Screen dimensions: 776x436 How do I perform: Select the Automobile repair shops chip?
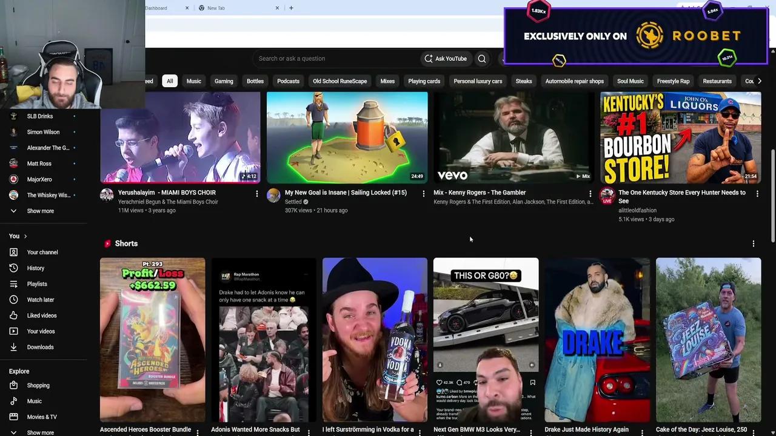click(x=575, y=81)
